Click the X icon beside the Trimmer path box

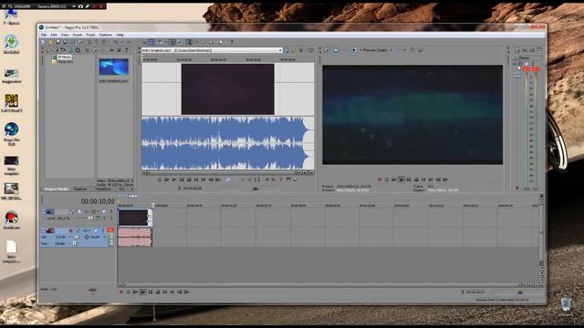click(301, 50)
